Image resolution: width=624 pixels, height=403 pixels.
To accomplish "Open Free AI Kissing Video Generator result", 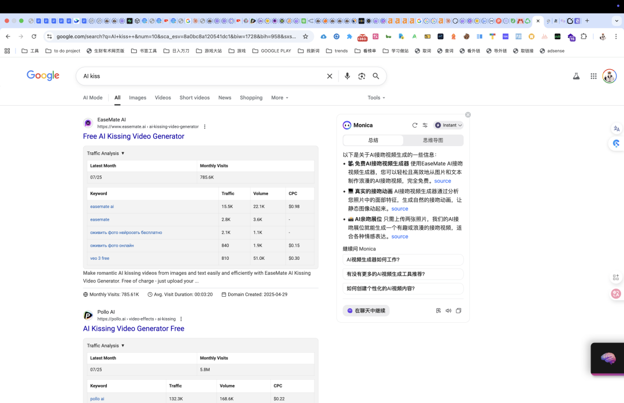I will pos(133,136).
